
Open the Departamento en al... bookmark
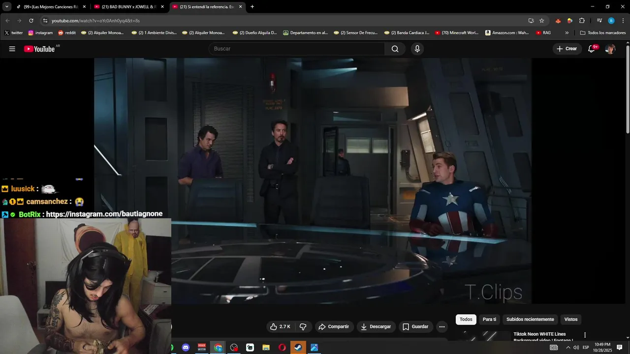pos(305,33)
